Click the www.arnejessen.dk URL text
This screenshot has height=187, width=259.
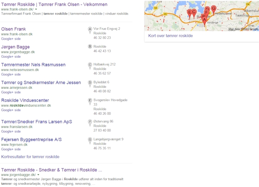[x=17, y=87]
